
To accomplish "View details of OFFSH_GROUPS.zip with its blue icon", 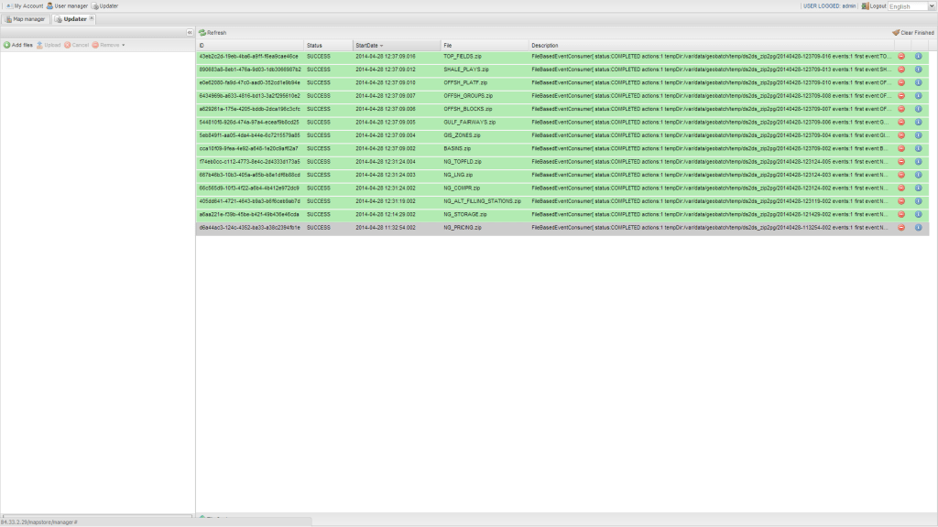I will (918, 95).
